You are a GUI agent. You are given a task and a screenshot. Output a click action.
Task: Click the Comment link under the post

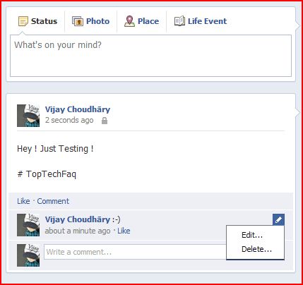[53, 201]
